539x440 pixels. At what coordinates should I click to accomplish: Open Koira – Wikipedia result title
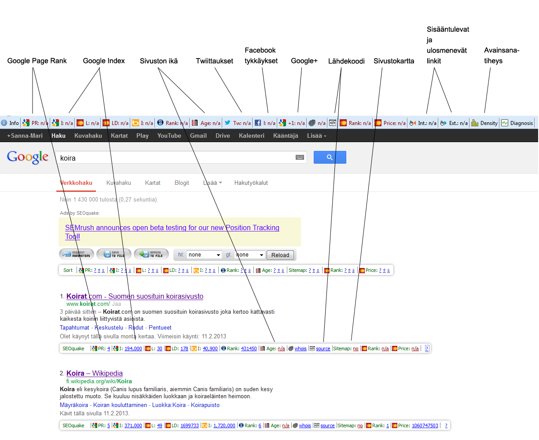tap(95, 373)
